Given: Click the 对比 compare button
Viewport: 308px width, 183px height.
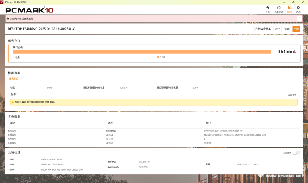Looking at the screenshot, I should (x=278, y=29).
